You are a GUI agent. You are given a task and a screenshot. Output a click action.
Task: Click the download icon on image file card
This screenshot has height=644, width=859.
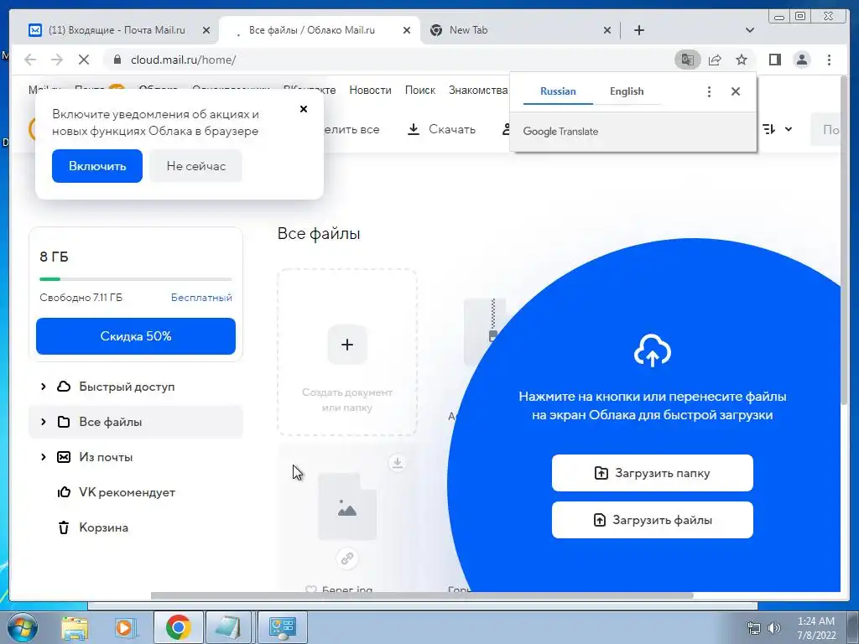coord(397,463)
